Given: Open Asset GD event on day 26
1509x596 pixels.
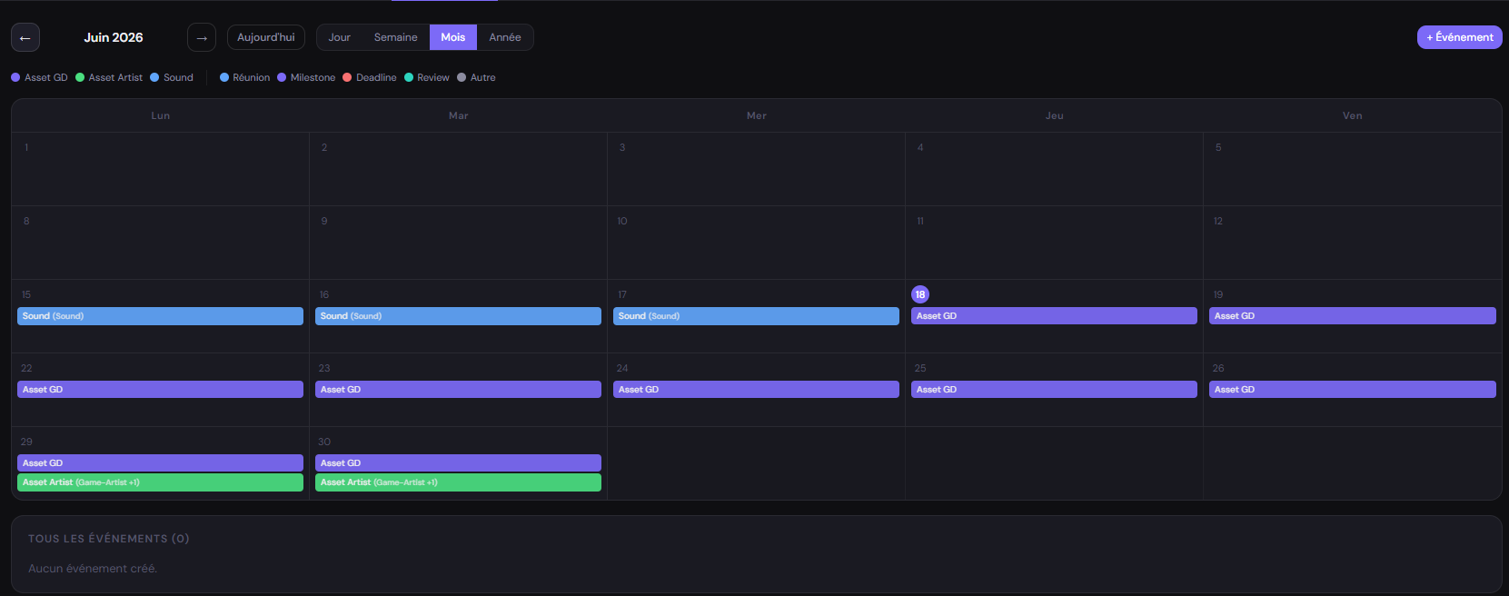Looking at the screenshot, I should pos(1352,390).
